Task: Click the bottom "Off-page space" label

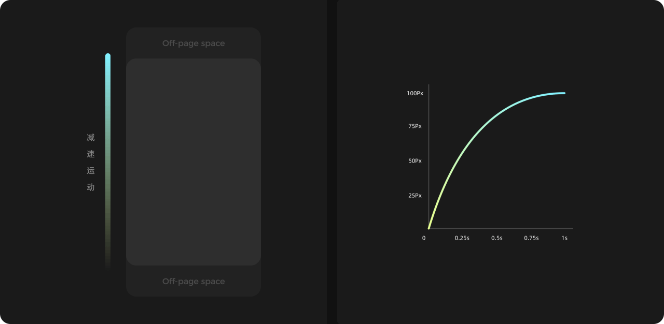Action: [x=193, y=282]
